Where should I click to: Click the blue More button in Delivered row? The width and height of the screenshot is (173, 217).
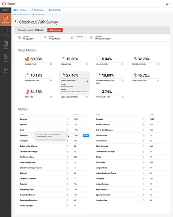[86, 136]
